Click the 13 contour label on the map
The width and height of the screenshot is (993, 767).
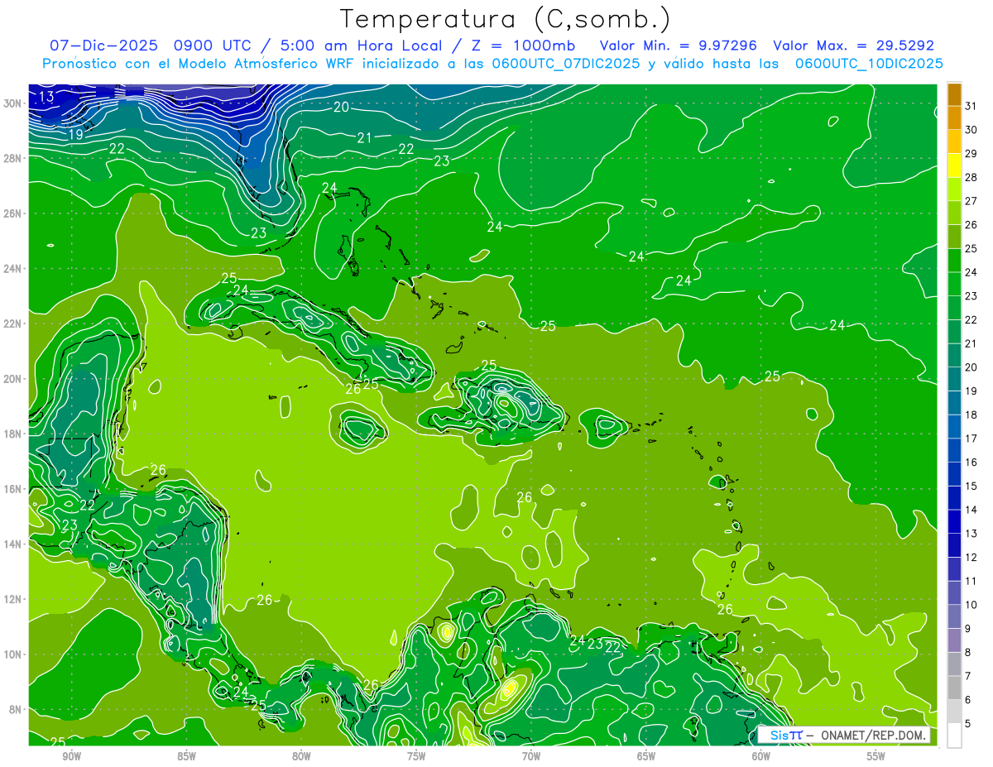point(46,97)
